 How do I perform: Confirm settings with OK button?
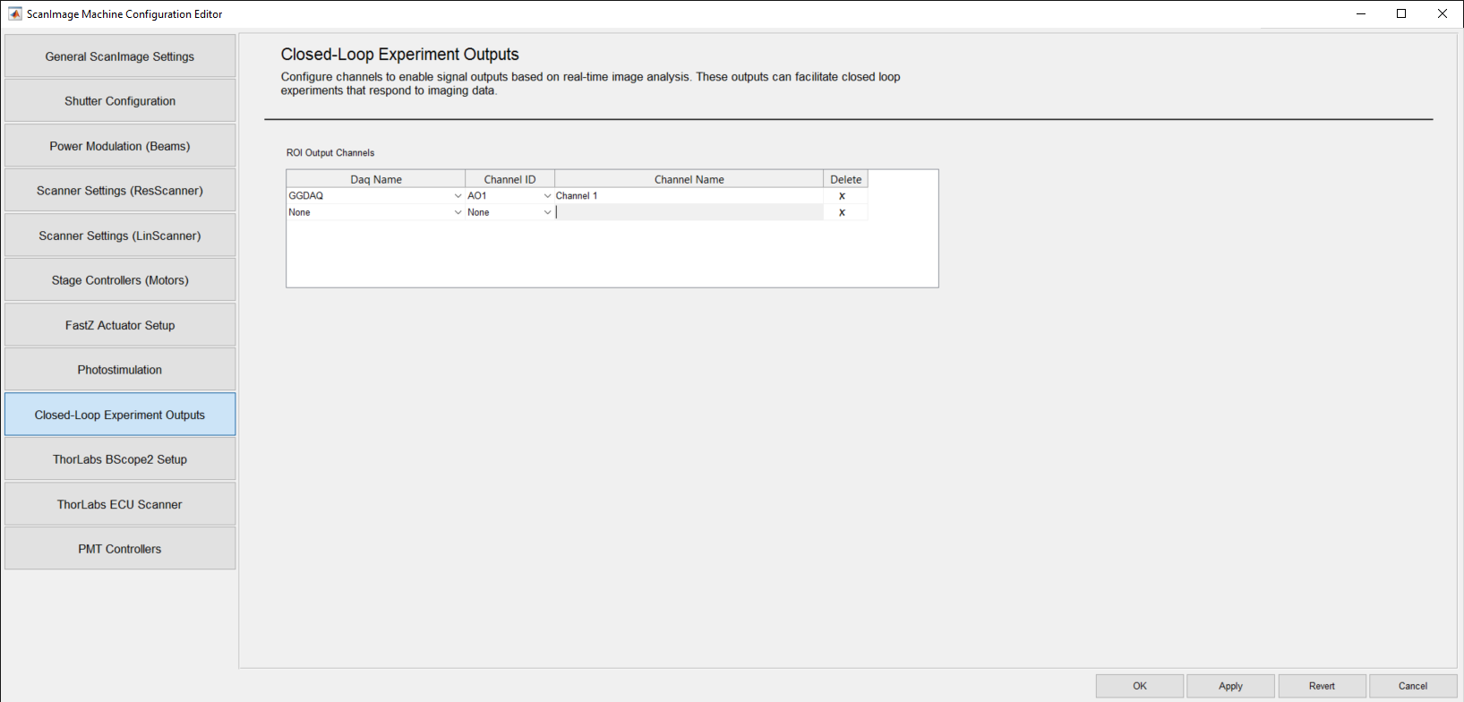point(1140,686)
